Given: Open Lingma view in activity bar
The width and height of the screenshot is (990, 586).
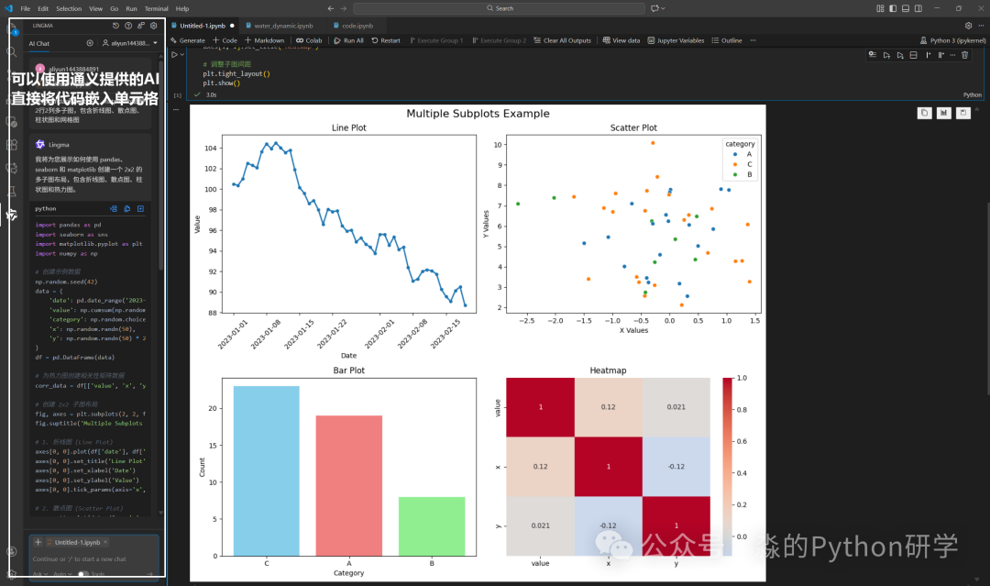Looking at the screenshot, I should (x=11, y=216).
